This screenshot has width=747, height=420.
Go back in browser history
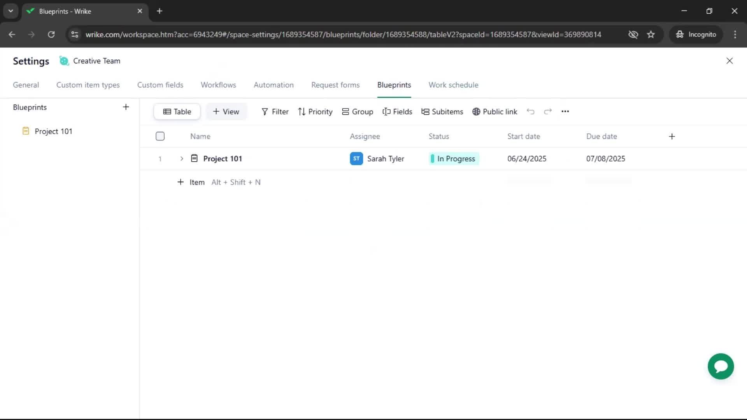point(12,35)
